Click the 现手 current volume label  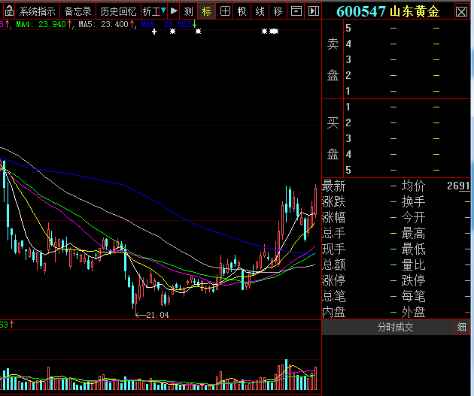point(334,249)
